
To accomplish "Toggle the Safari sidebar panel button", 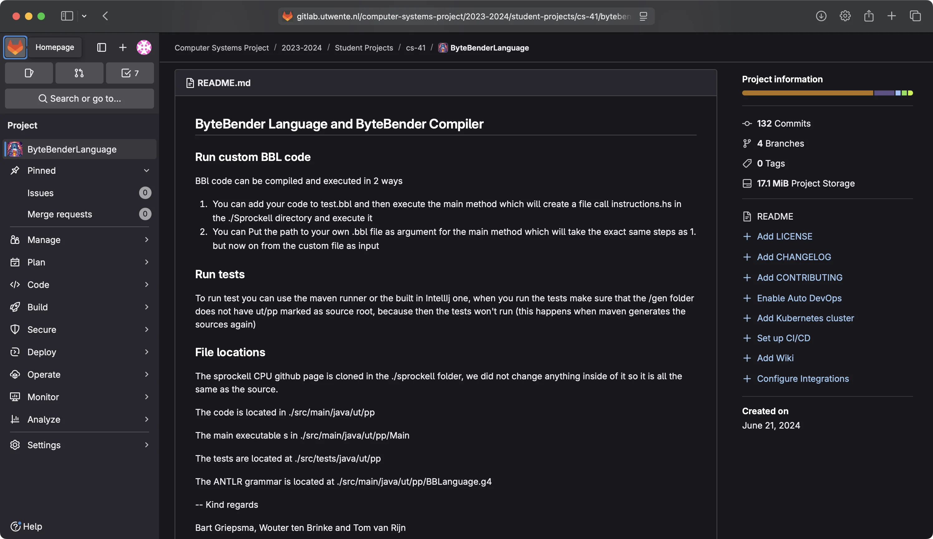I will (67, 16).
